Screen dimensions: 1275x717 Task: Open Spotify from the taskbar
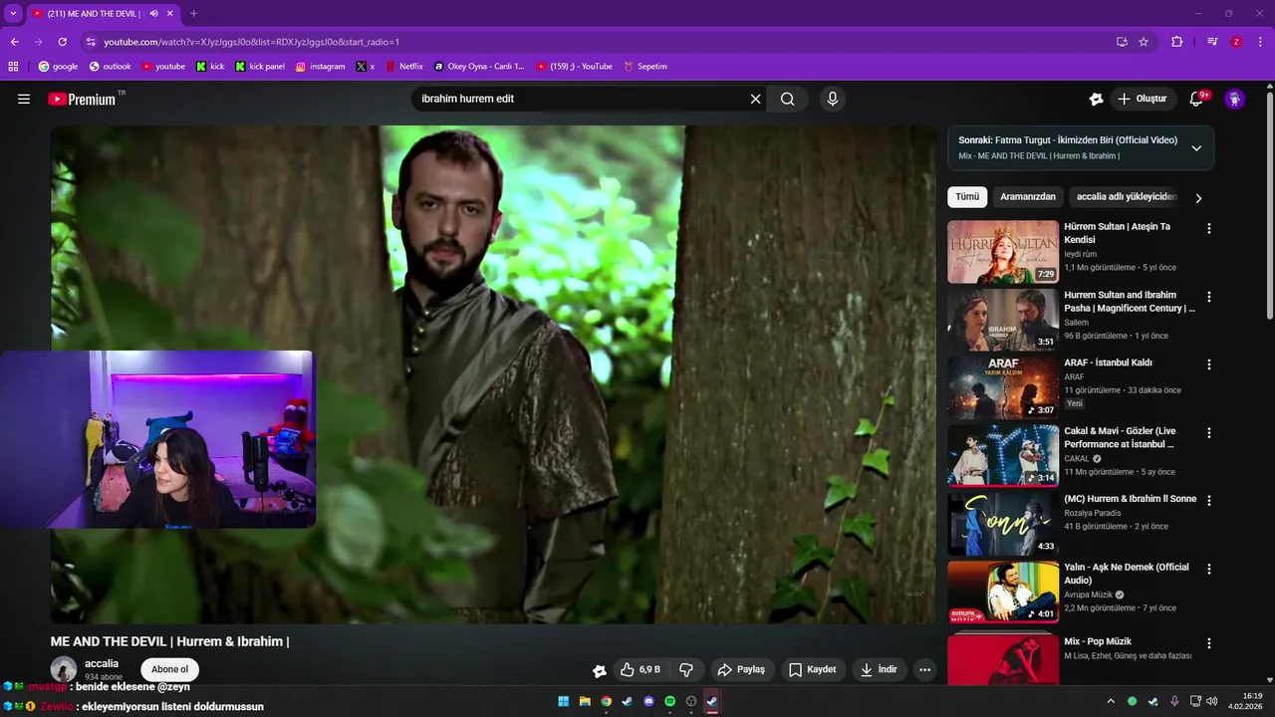pyautogui.click(x=669, y=701)
